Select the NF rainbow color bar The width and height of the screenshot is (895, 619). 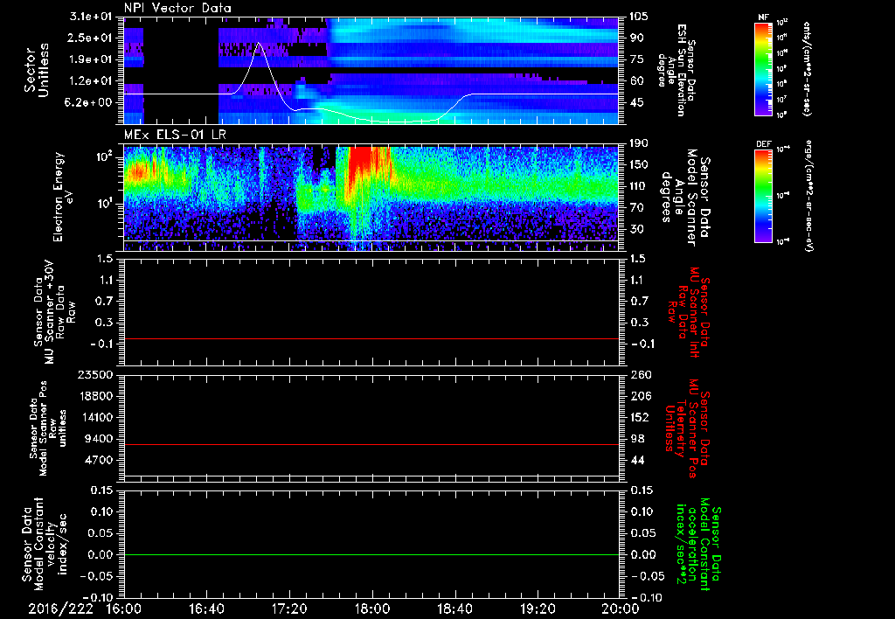pyautogui.click(x=764, y=68)
